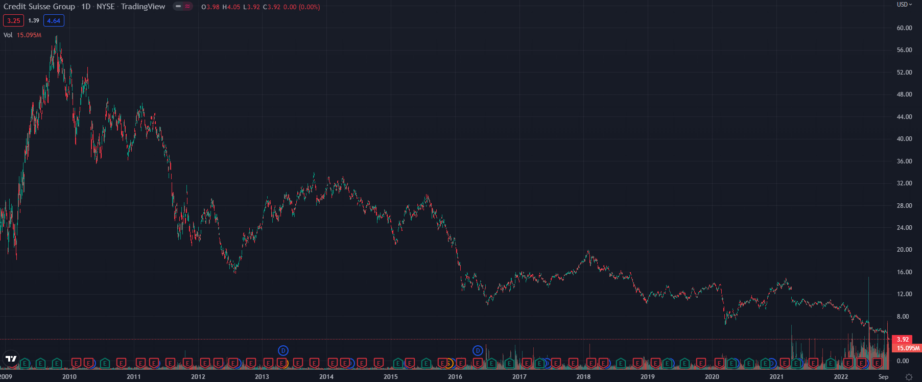Screen dimensions: 922x382
Task: Click the 12.00 price axis label
Action: click(x=904, y=294)
